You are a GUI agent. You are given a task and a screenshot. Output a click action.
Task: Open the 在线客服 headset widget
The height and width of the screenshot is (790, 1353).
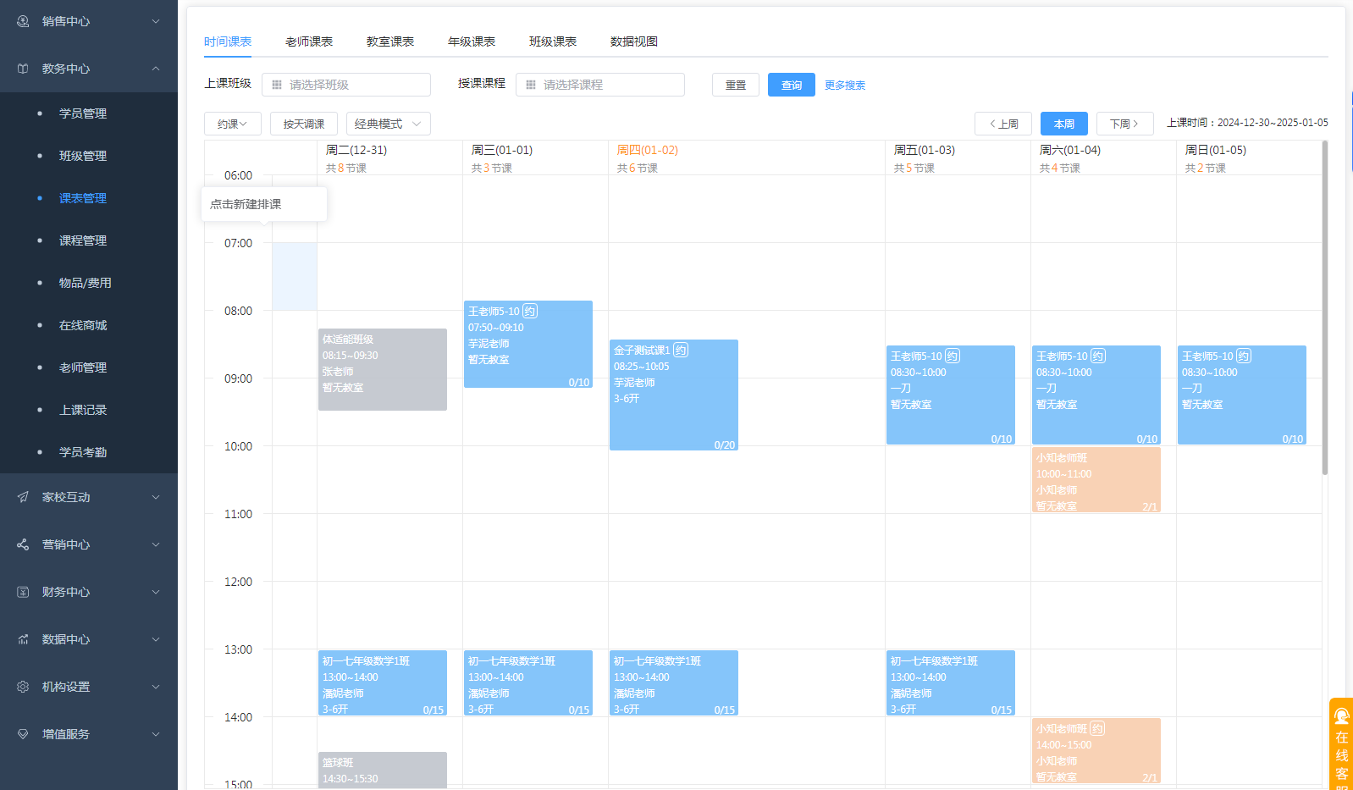(x=1341, y=744)
